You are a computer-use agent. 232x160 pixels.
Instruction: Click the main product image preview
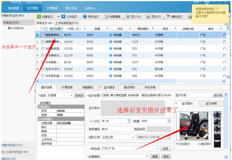coord(194,126)
